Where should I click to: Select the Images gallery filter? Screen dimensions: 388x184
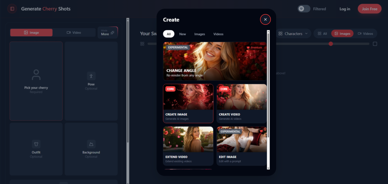point(343,34)
